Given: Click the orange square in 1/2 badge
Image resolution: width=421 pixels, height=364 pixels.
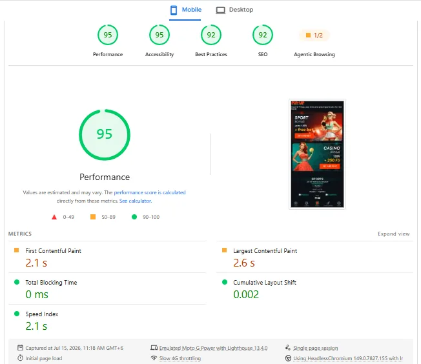Looking at the screenshot, I should pyautogui.click(x=308, y=35).
